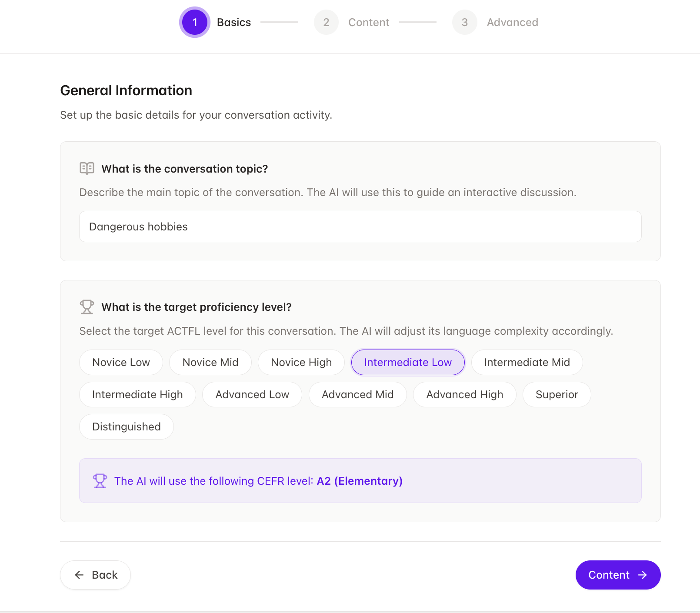Choose Advanced Low proficiency level
This screenshot has height=613, width=700.
(x=252, y=394)
